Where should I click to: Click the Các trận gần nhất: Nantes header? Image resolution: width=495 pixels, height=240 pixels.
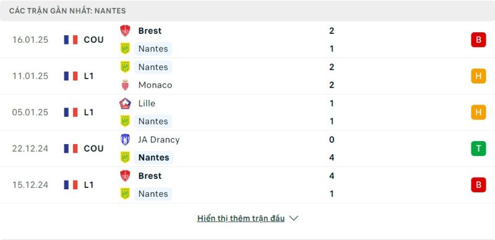coord(67,11)
